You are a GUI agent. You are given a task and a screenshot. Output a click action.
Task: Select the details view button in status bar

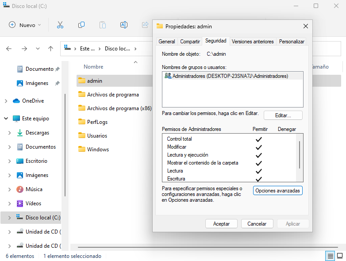[x=330, y=256]
